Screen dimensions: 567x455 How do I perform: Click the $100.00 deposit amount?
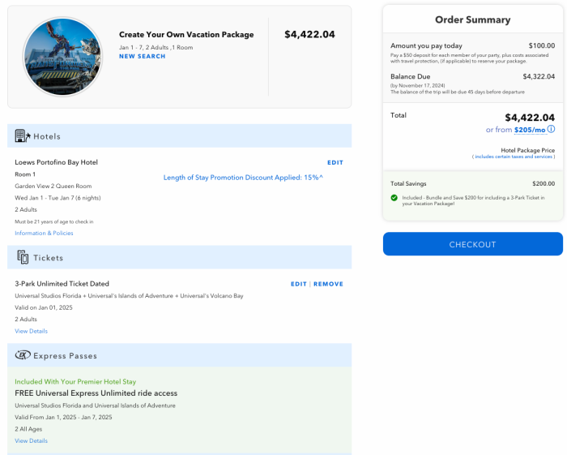542,46
